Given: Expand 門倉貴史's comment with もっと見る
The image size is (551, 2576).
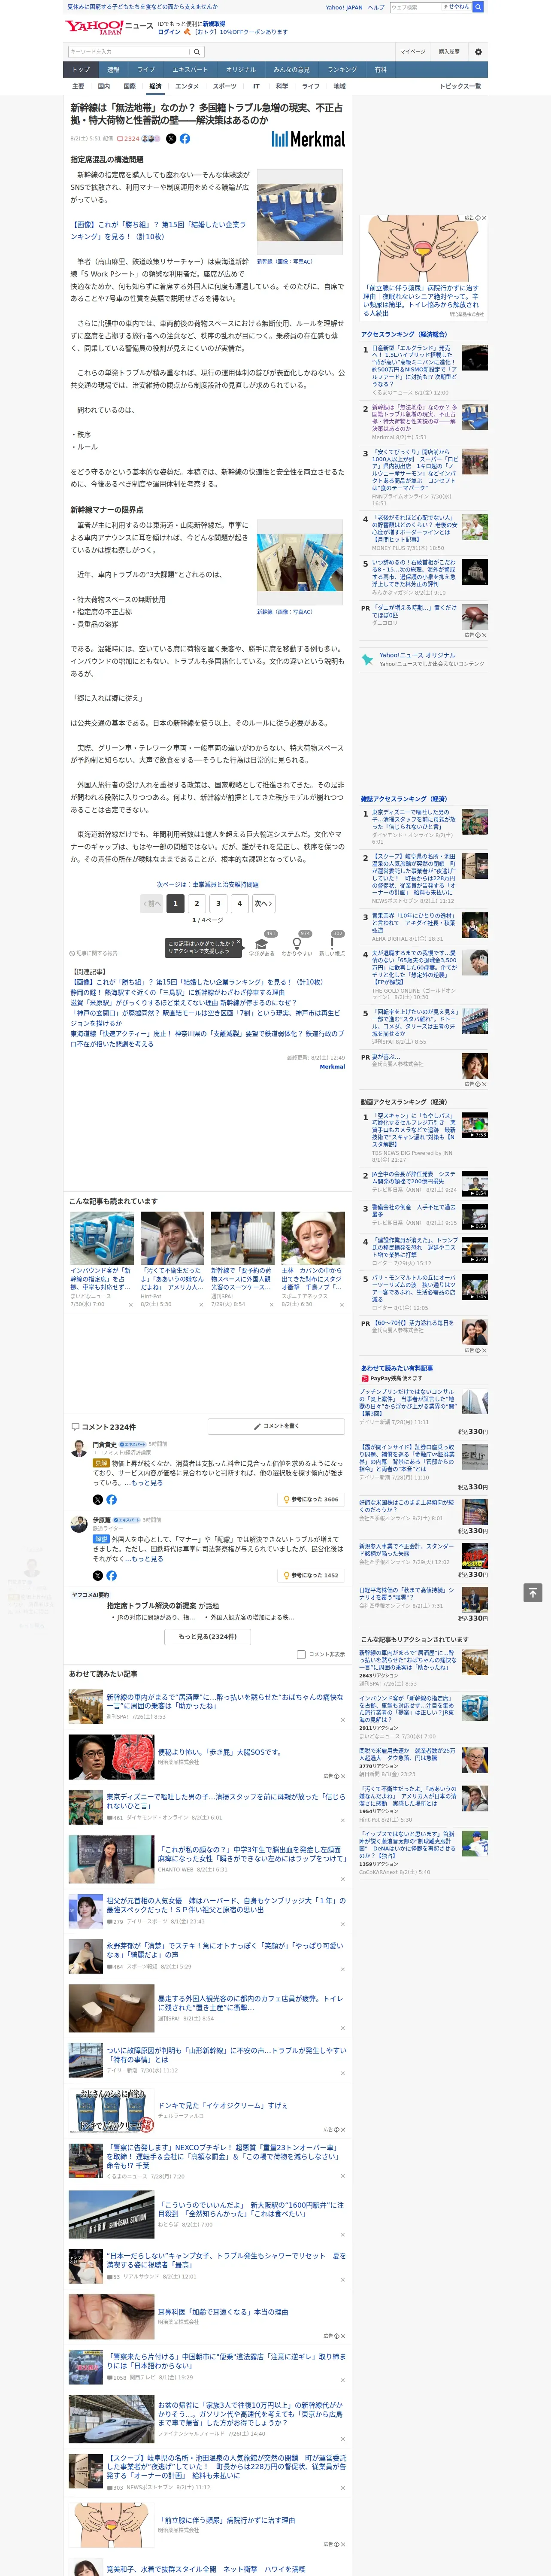Looking at the screenshot, I should click(x=147, y=1482).
